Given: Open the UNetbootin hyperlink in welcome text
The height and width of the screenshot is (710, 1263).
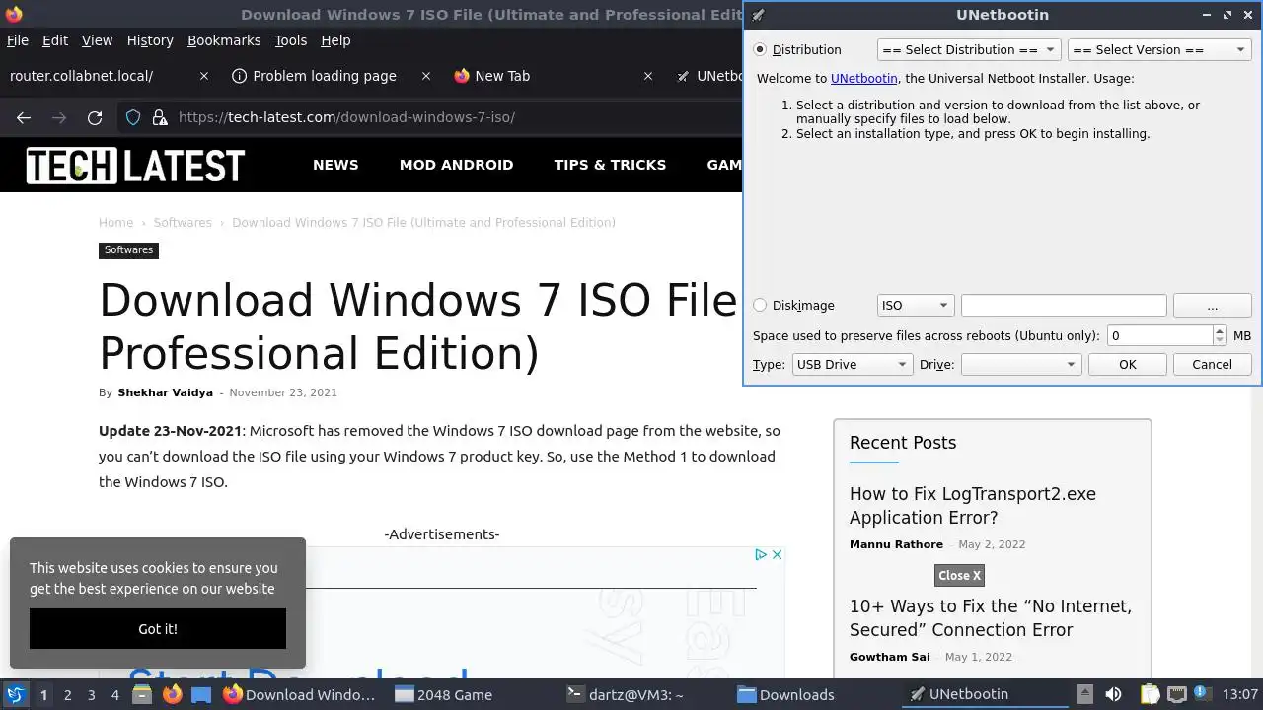Looking at the screenshot, I should point(863,78).
